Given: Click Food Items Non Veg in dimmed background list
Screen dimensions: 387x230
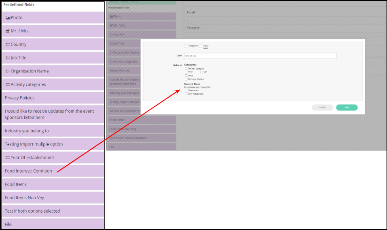Looking at the screenshot, I should [142, 129].
